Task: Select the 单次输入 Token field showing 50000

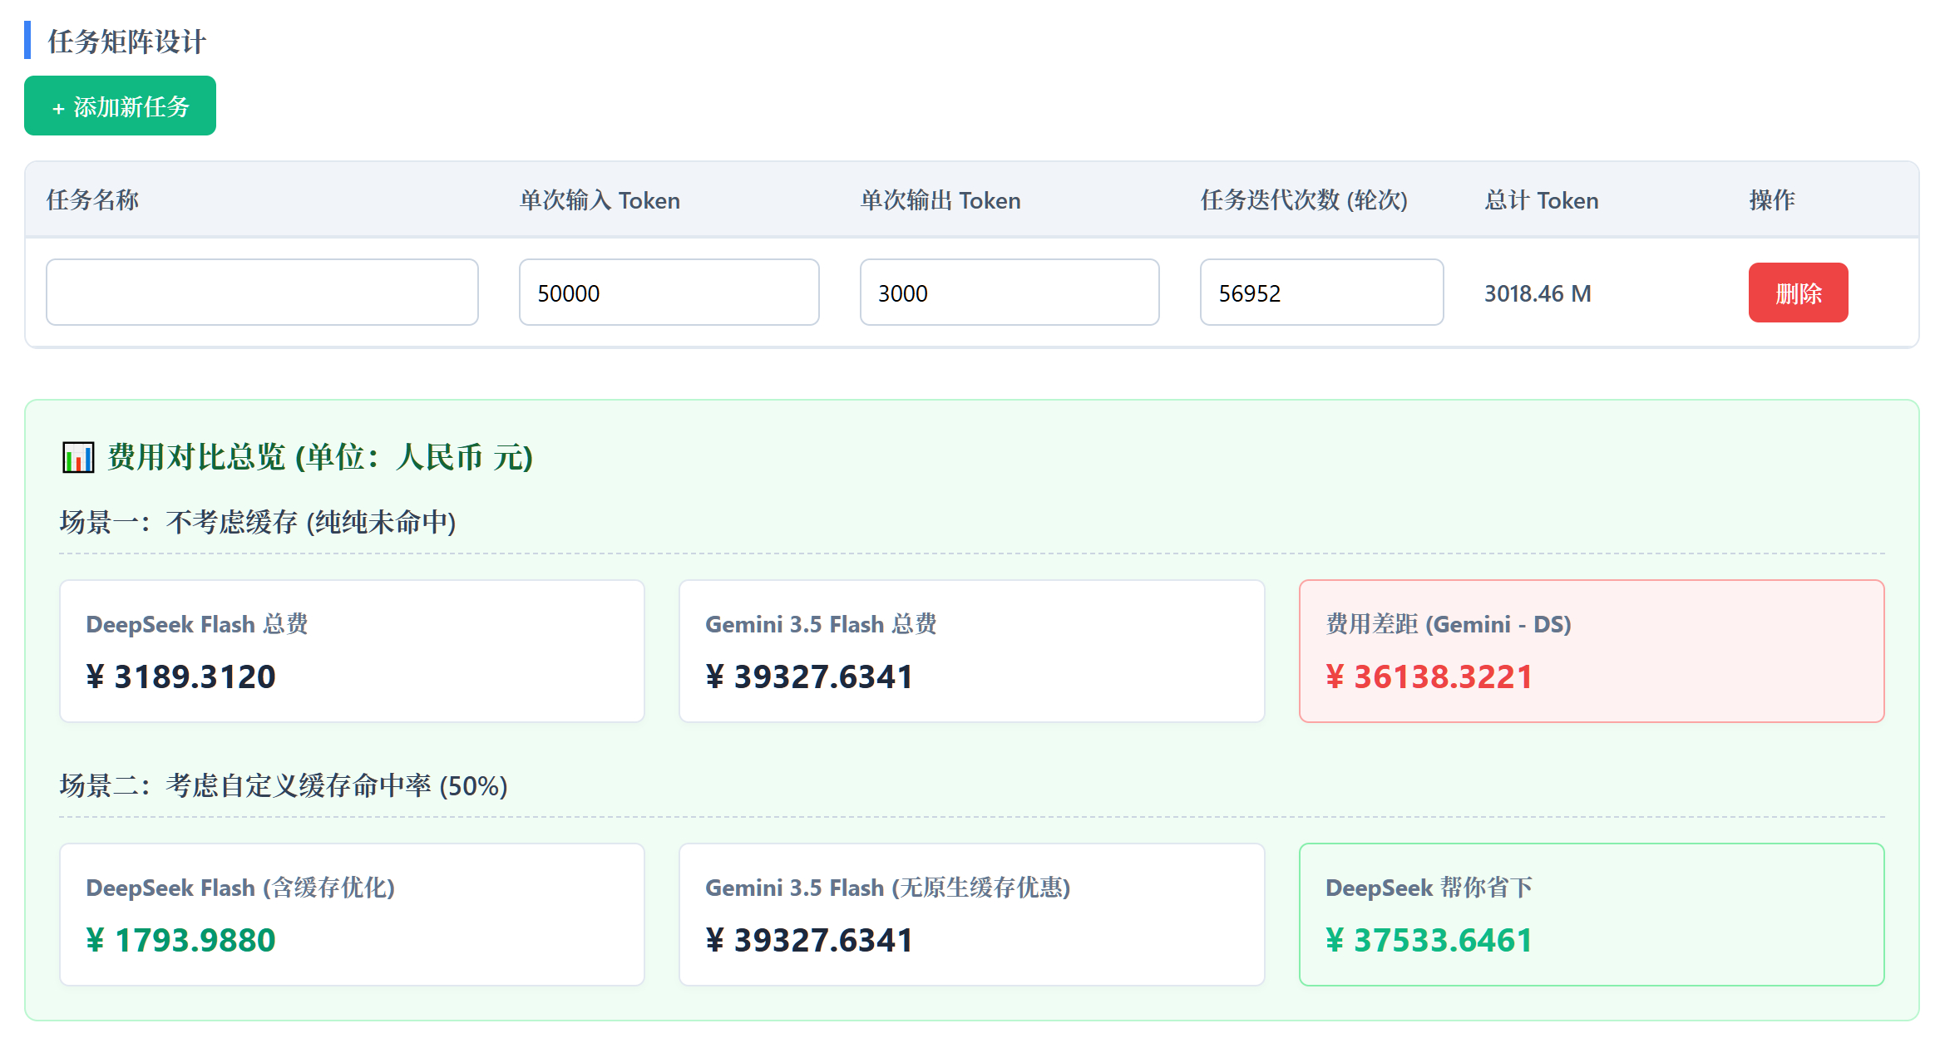Action: point(669,292)
